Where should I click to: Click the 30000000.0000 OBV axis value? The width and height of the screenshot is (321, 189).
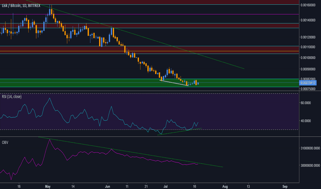pyautogui.click(x=310, y=165)
